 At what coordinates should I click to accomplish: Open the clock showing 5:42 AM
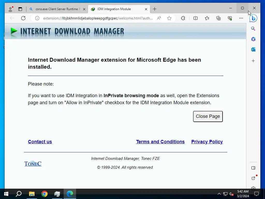click(243, 194)
